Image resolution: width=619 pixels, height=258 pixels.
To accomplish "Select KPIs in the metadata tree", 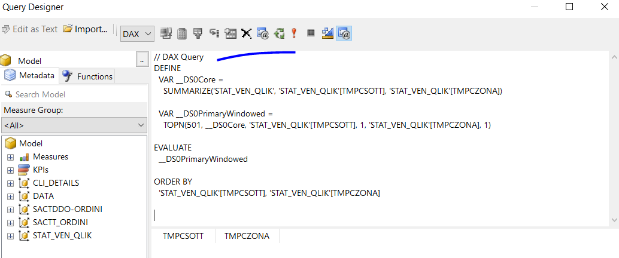I will (x=41, y=170).
